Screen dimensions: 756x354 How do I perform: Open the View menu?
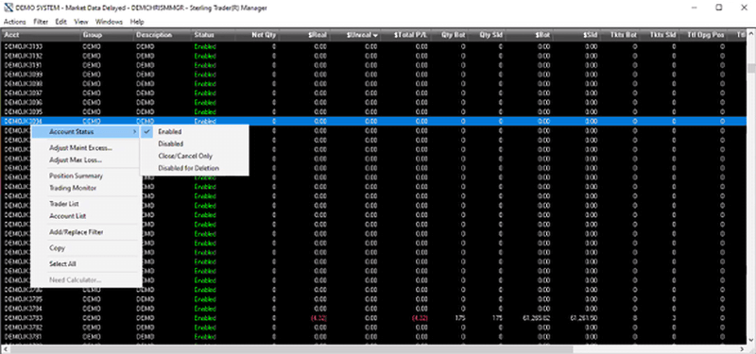[81, 22]
